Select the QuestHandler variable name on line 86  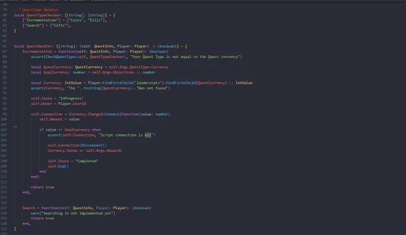(39, 47)
